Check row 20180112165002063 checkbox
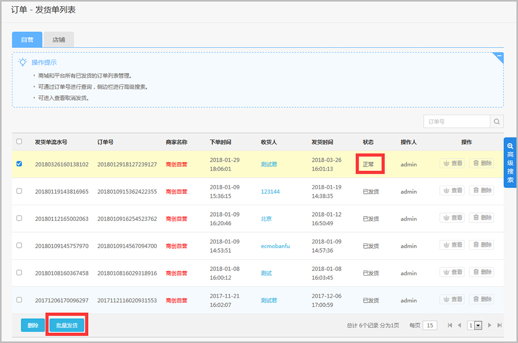The width and height of the screenshot is (518, 343). coord(19,218)
